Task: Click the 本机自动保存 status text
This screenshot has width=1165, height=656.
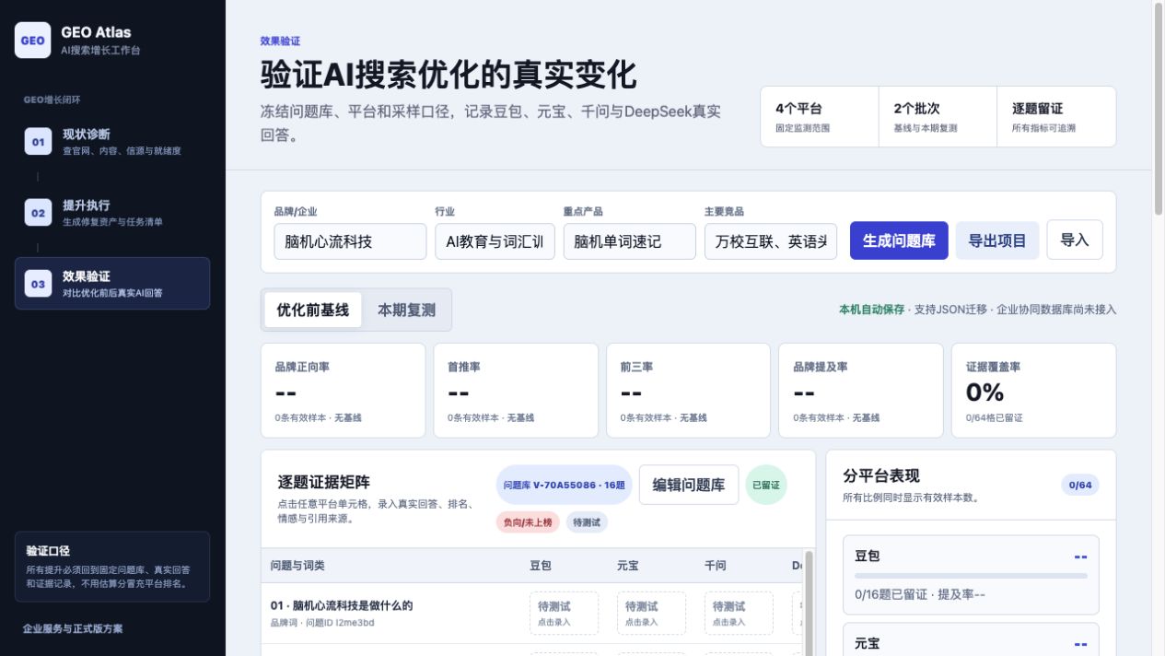Action: point(871,310)
